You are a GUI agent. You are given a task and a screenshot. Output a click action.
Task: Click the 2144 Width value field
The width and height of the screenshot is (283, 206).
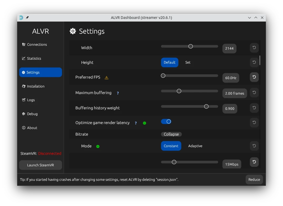229,48
